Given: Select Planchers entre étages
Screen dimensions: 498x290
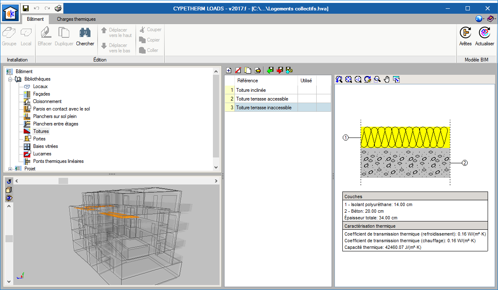Looking at the screenshot, I should (56, 124).
